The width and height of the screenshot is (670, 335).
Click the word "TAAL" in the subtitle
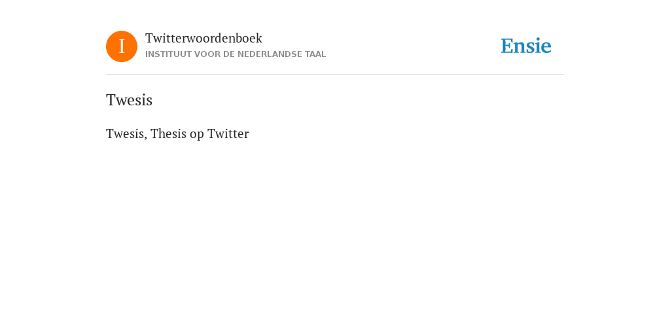coord(315,54)
